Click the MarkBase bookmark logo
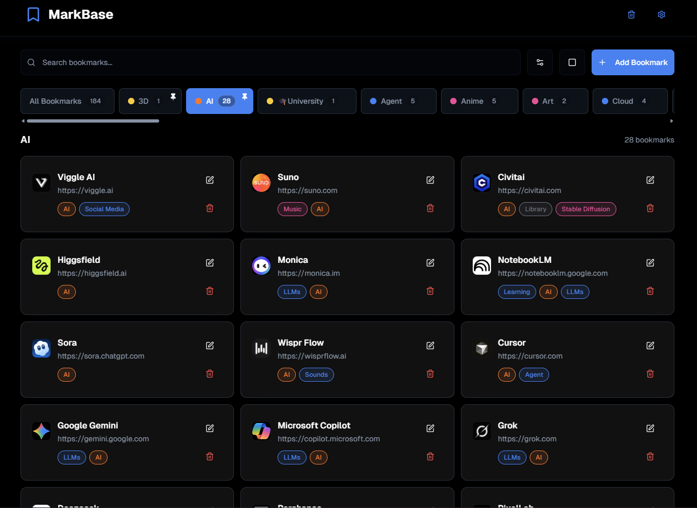 click(x=33, y=14)
